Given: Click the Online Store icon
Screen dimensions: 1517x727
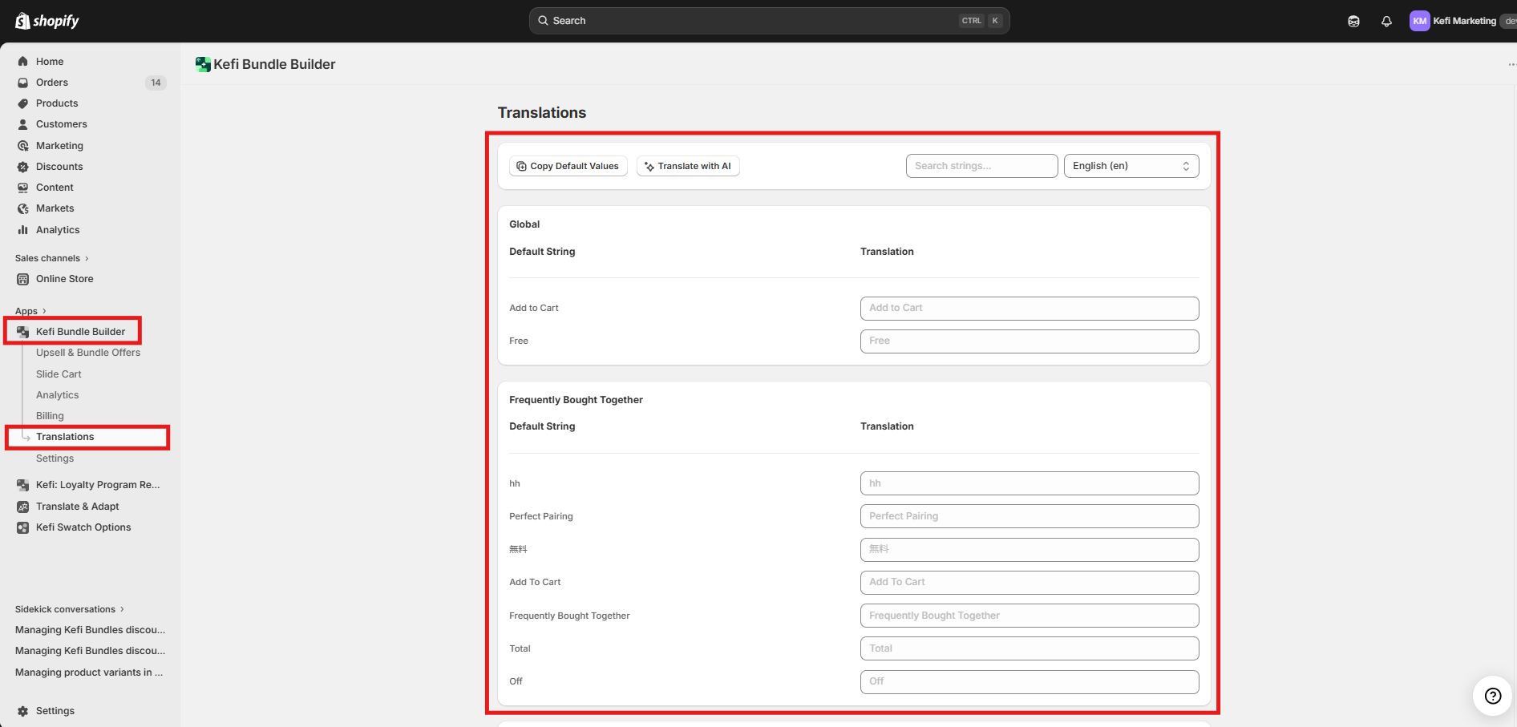Looking at the screenshot, I should (23, 279).
